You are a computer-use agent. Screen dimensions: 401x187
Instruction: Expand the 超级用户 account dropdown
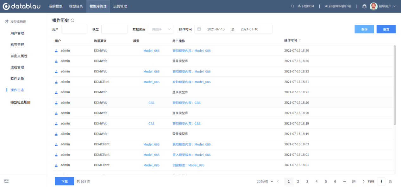coord(387,6)
